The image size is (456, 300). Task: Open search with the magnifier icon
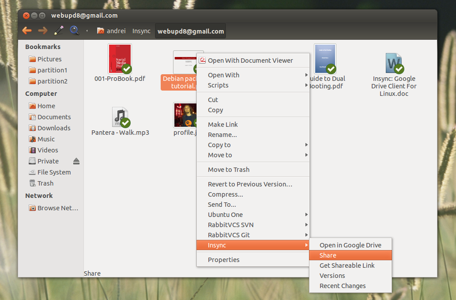[x=75, y=30]
